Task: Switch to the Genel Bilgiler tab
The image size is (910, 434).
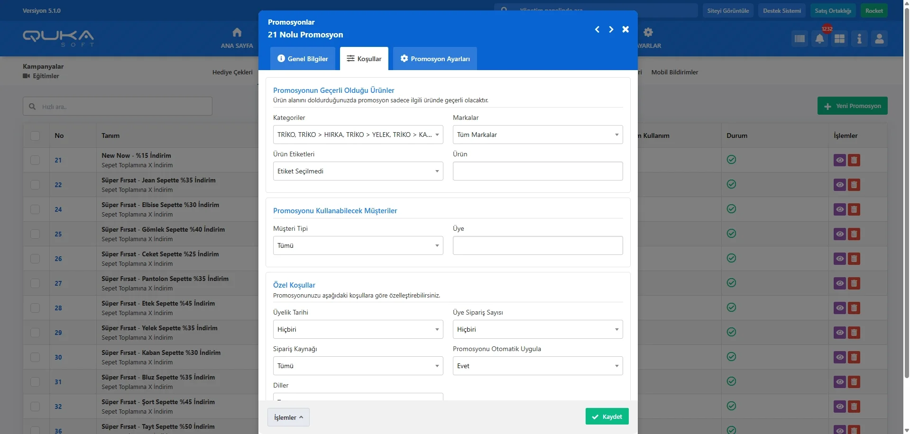Action: click(303, 59)
